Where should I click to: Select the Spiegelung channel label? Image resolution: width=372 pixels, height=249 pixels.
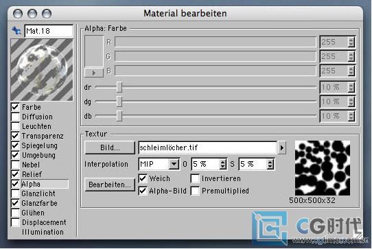pos(40,145)
